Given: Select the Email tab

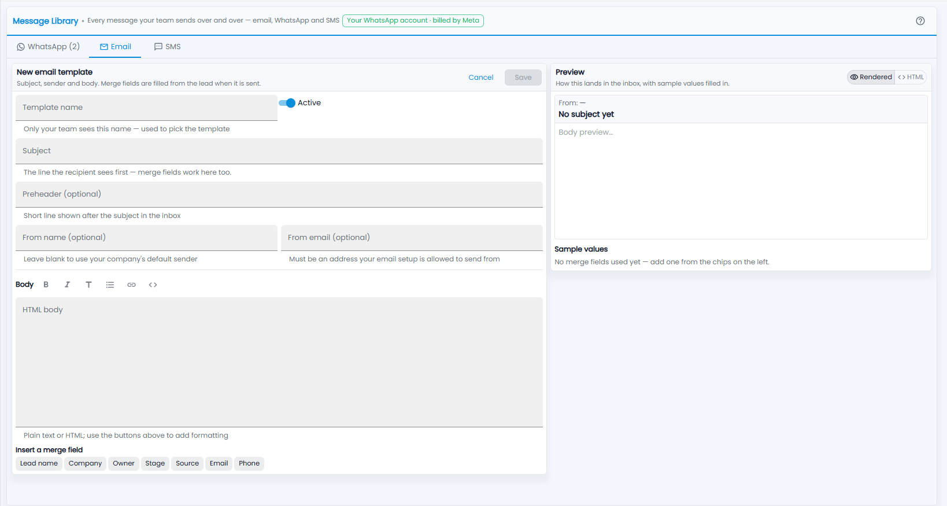Looking at the screenshot, I should [115, 47].
